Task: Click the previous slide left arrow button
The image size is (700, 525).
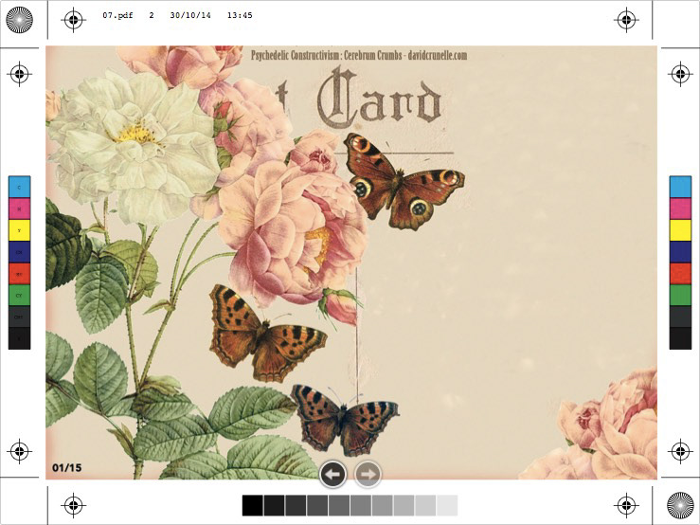Action: 333,473
